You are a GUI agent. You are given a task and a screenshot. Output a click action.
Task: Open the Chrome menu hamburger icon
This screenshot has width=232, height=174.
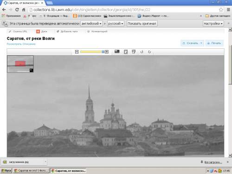coord(228,10)
